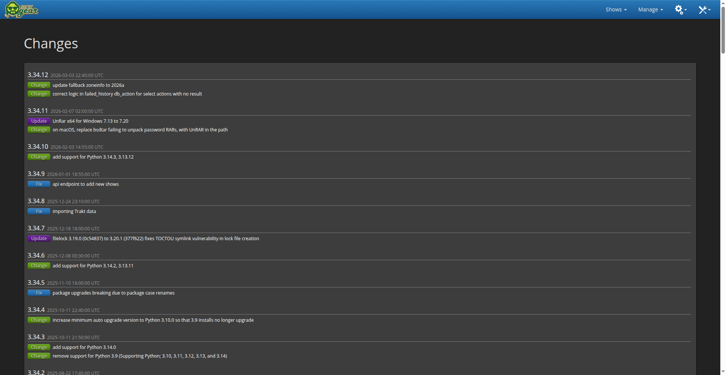The height and width of the screenshot is (375, 726).
Task: Click Change badge for Python 3.14.3 support
Action: [39, 157]
